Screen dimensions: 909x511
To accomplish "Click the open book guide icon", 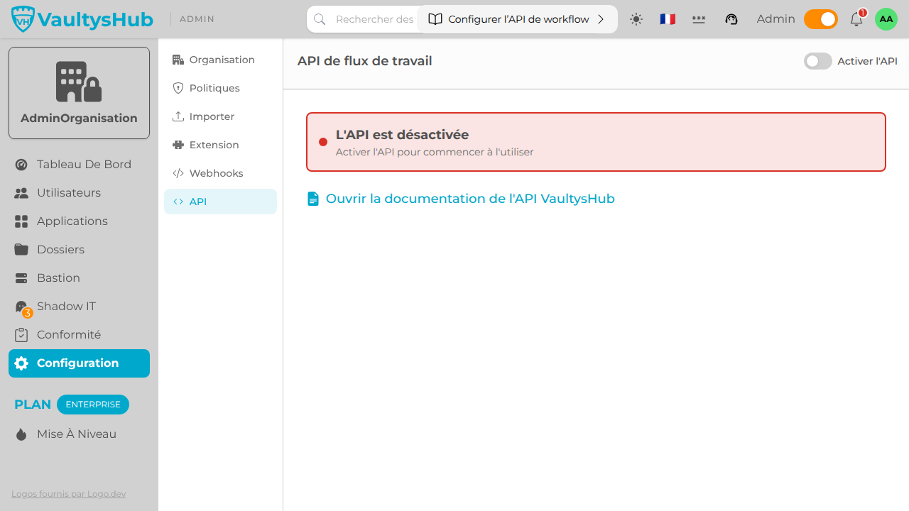I will [x=435, y=19].
